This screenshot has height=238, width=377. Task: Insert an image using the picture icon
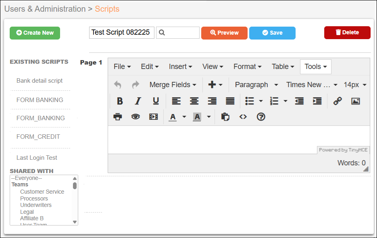click(356, 101)
